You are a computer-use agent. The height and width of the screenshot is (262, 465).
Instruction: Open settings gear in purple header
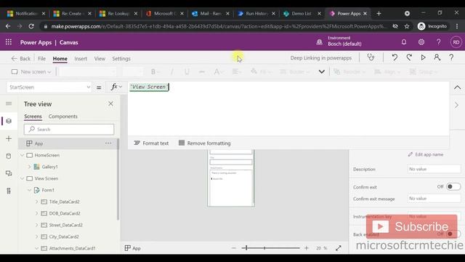click(x=421, y=42)
